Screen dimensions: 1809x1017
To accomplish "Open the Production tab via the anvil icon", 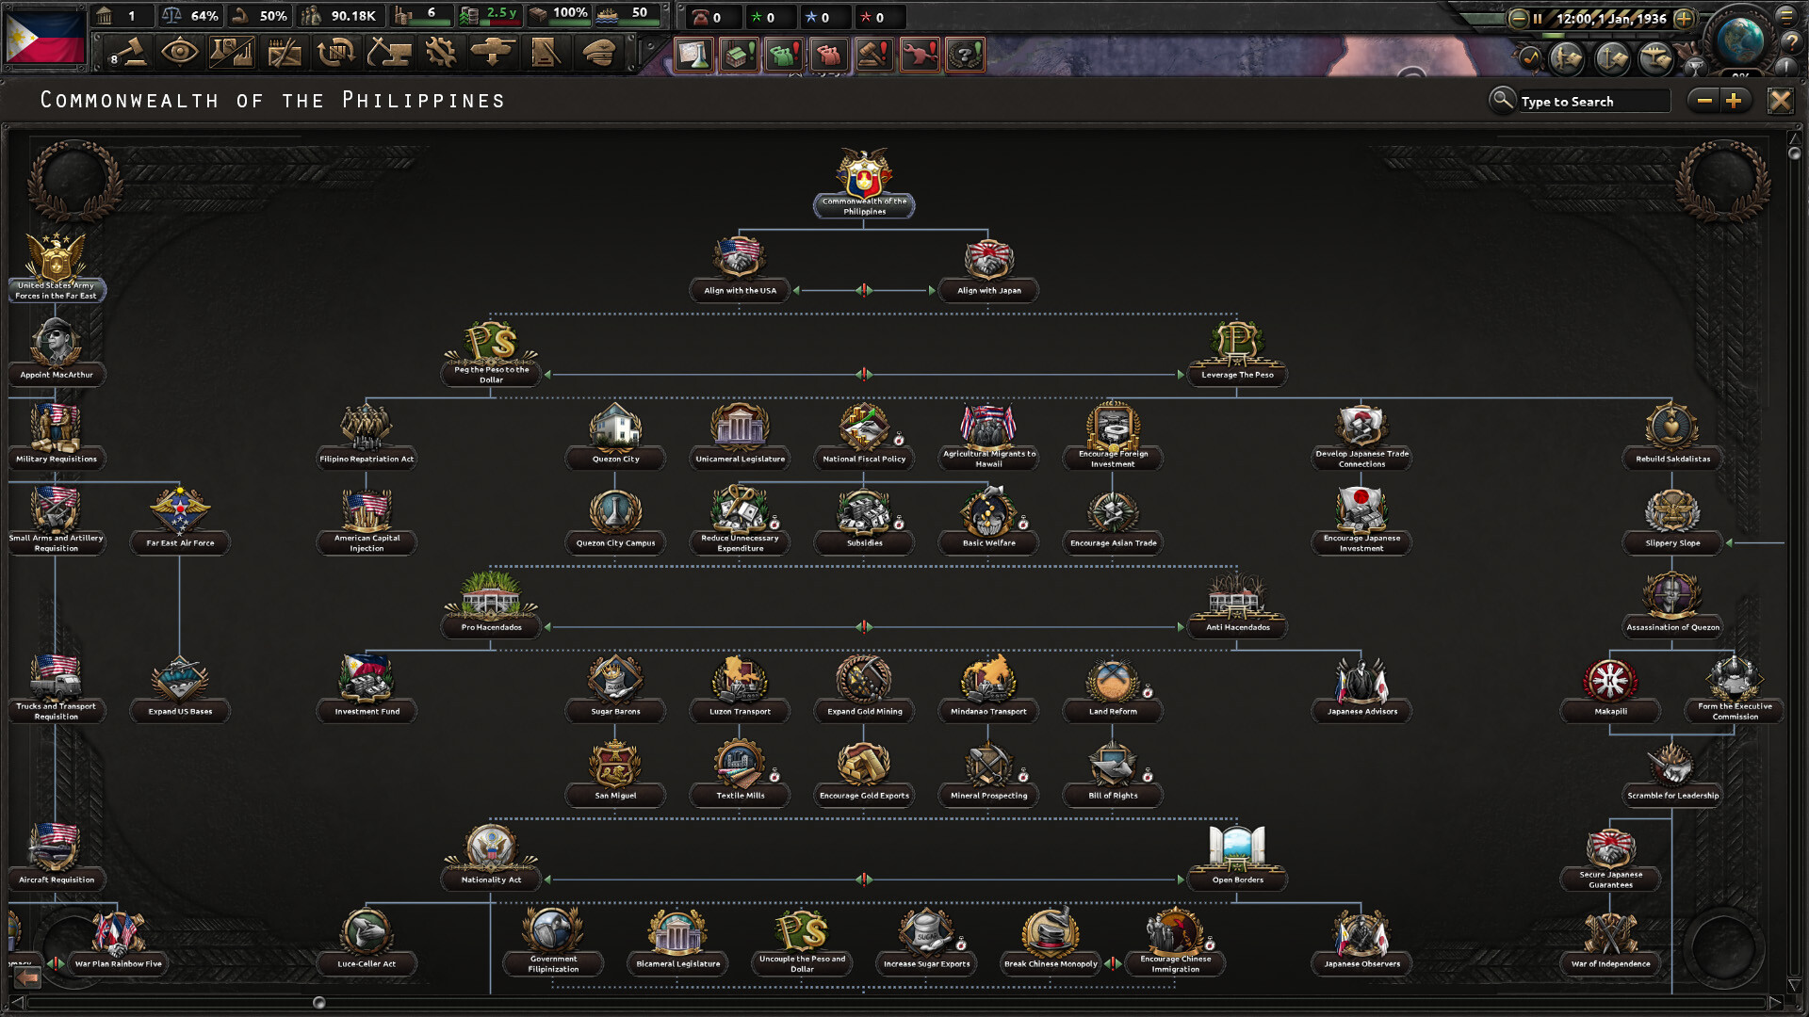I will point(390,54).
